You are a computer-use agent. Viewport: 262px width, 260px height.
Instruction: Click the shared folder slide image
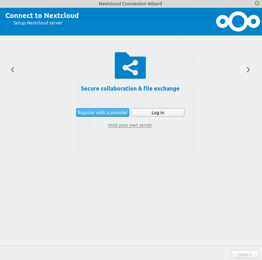point(130,65)
